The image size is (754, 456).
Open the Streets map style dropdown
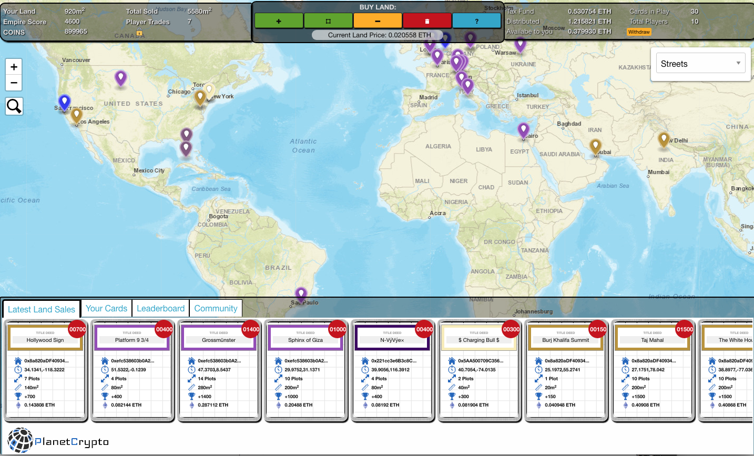pyautogui.click(x=700, y=64)
